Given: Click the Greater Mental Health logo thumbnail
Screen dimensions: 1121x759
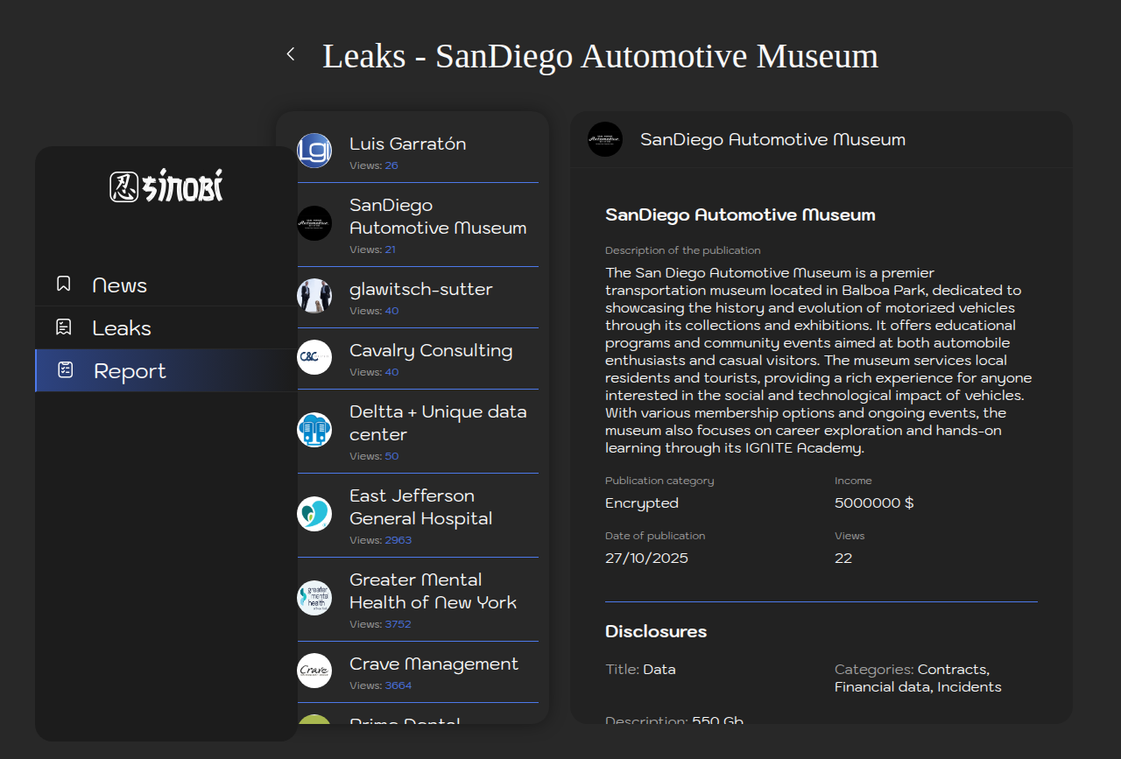Looking at the screenshot, I should [314, 598].
